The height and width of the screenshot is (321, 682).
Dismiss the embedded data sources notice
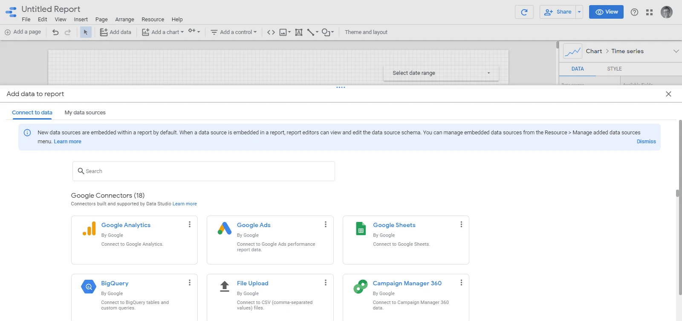tap(646, 142)
